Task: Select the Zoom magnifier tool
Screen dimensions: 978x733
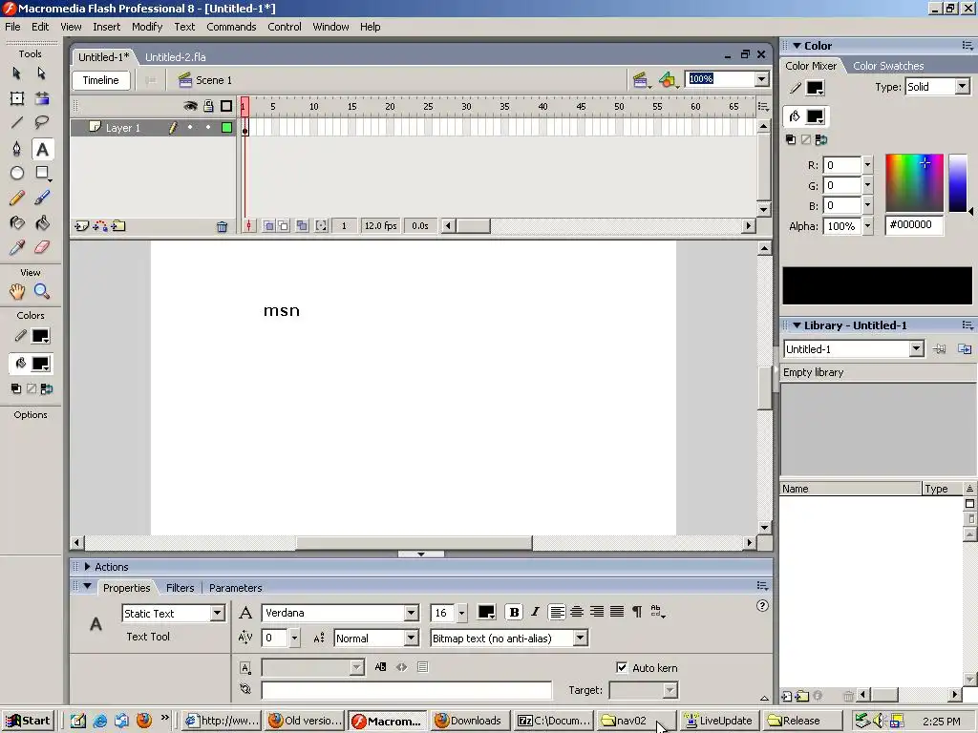Action: (x=42, y=291)
